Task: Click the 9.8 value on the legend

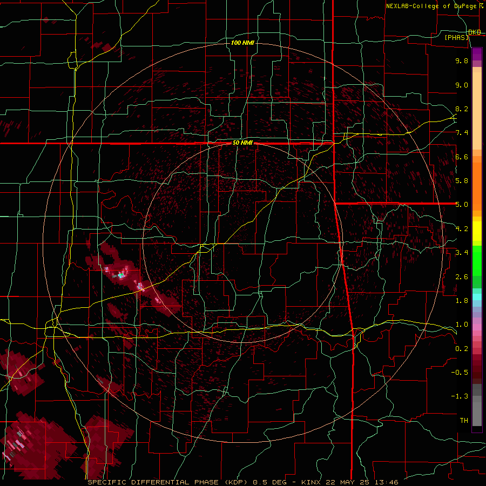Action: (x=462, y=60)
